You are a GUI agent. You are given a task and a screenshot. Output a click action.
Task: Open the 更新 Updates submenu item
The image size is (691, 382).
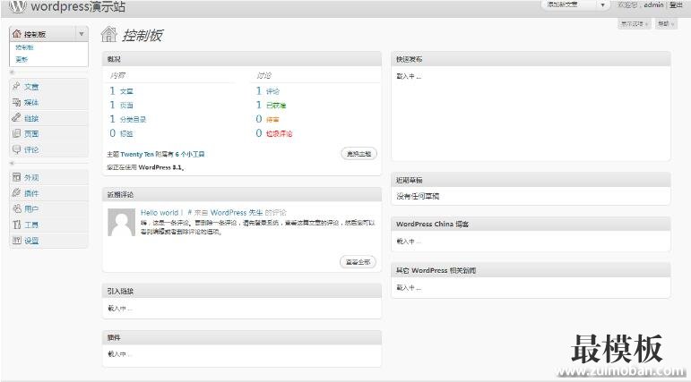tap(22, 59)
